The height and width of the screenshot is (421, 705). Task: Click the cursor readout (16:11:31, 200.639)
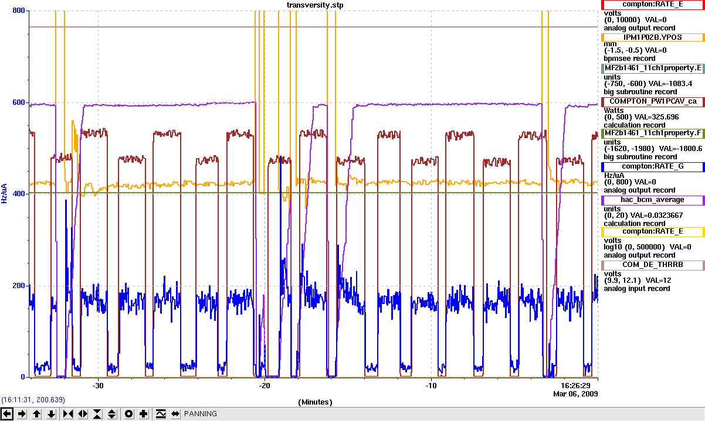[33, 399]
